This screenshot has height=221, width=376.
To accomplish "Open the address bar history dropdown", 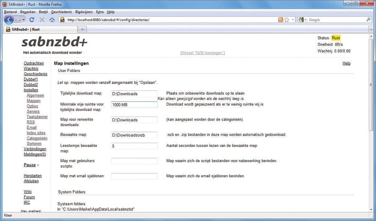I will (293, 20).
